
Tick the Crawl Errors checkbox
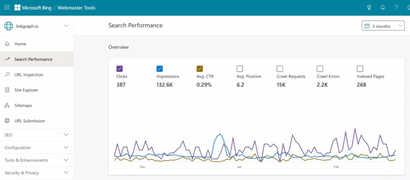click(320, 69)
